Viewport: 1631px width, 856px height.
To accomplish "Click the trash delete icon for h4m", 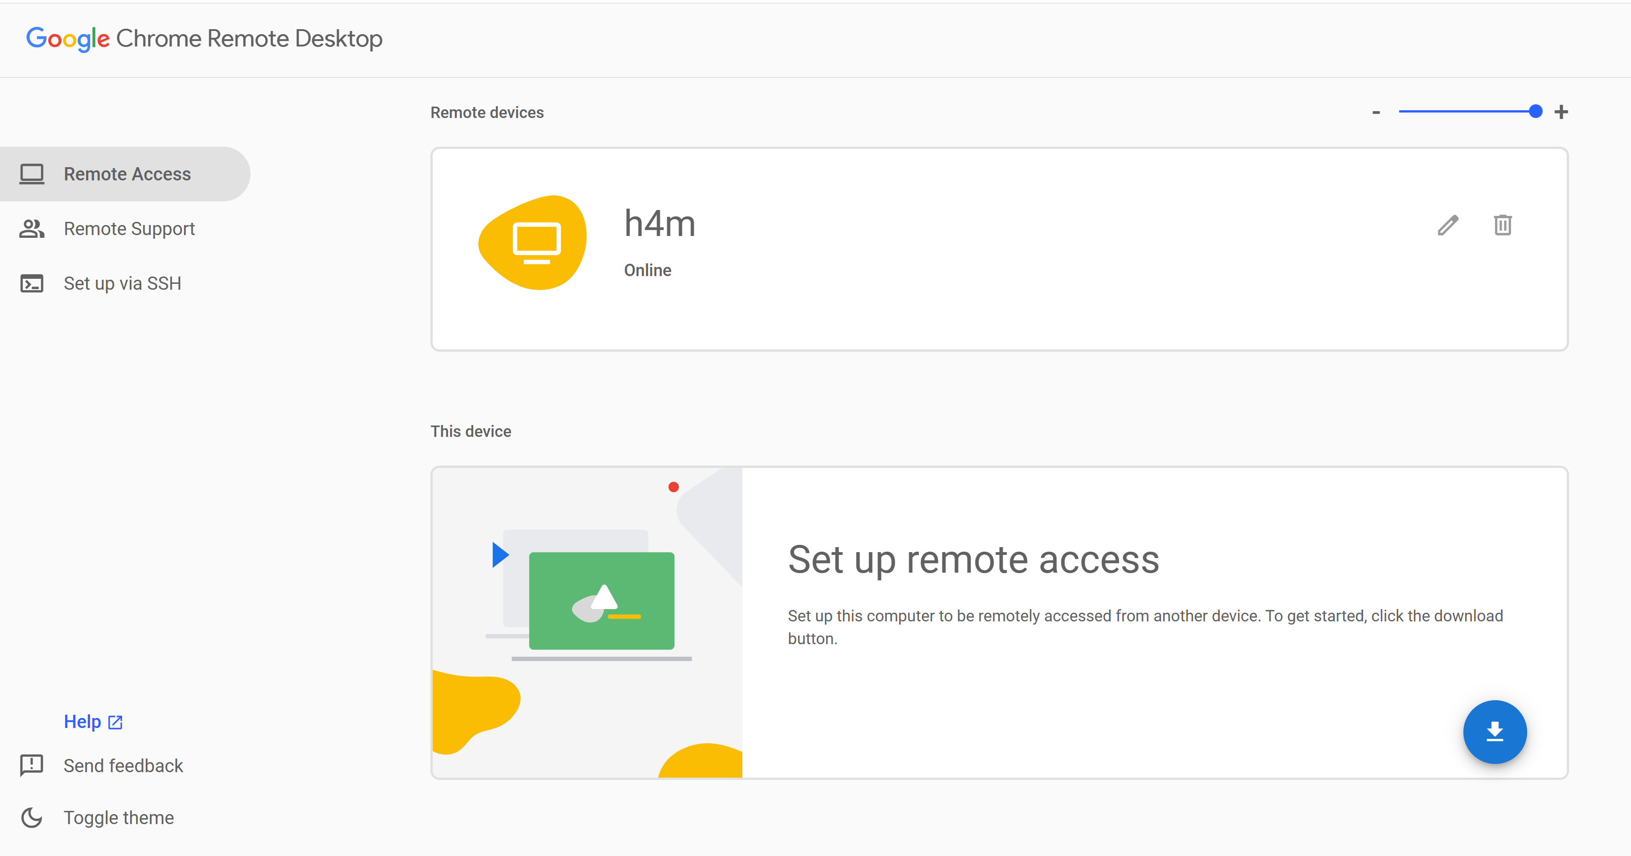I will point(1503,225).
